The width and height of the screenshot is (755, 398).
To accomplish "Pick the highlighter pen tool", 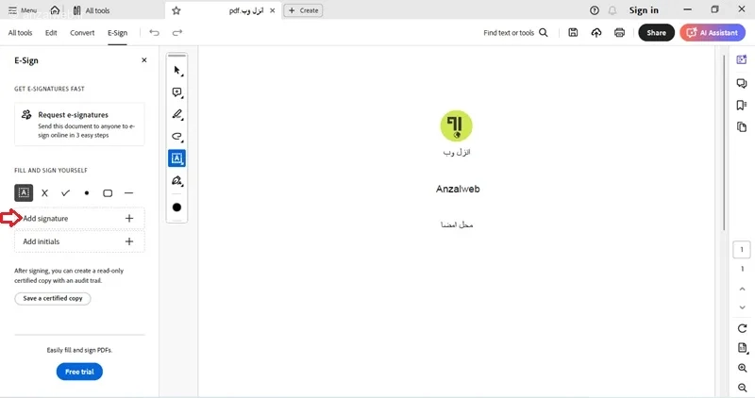I will (x=177, y=114).
